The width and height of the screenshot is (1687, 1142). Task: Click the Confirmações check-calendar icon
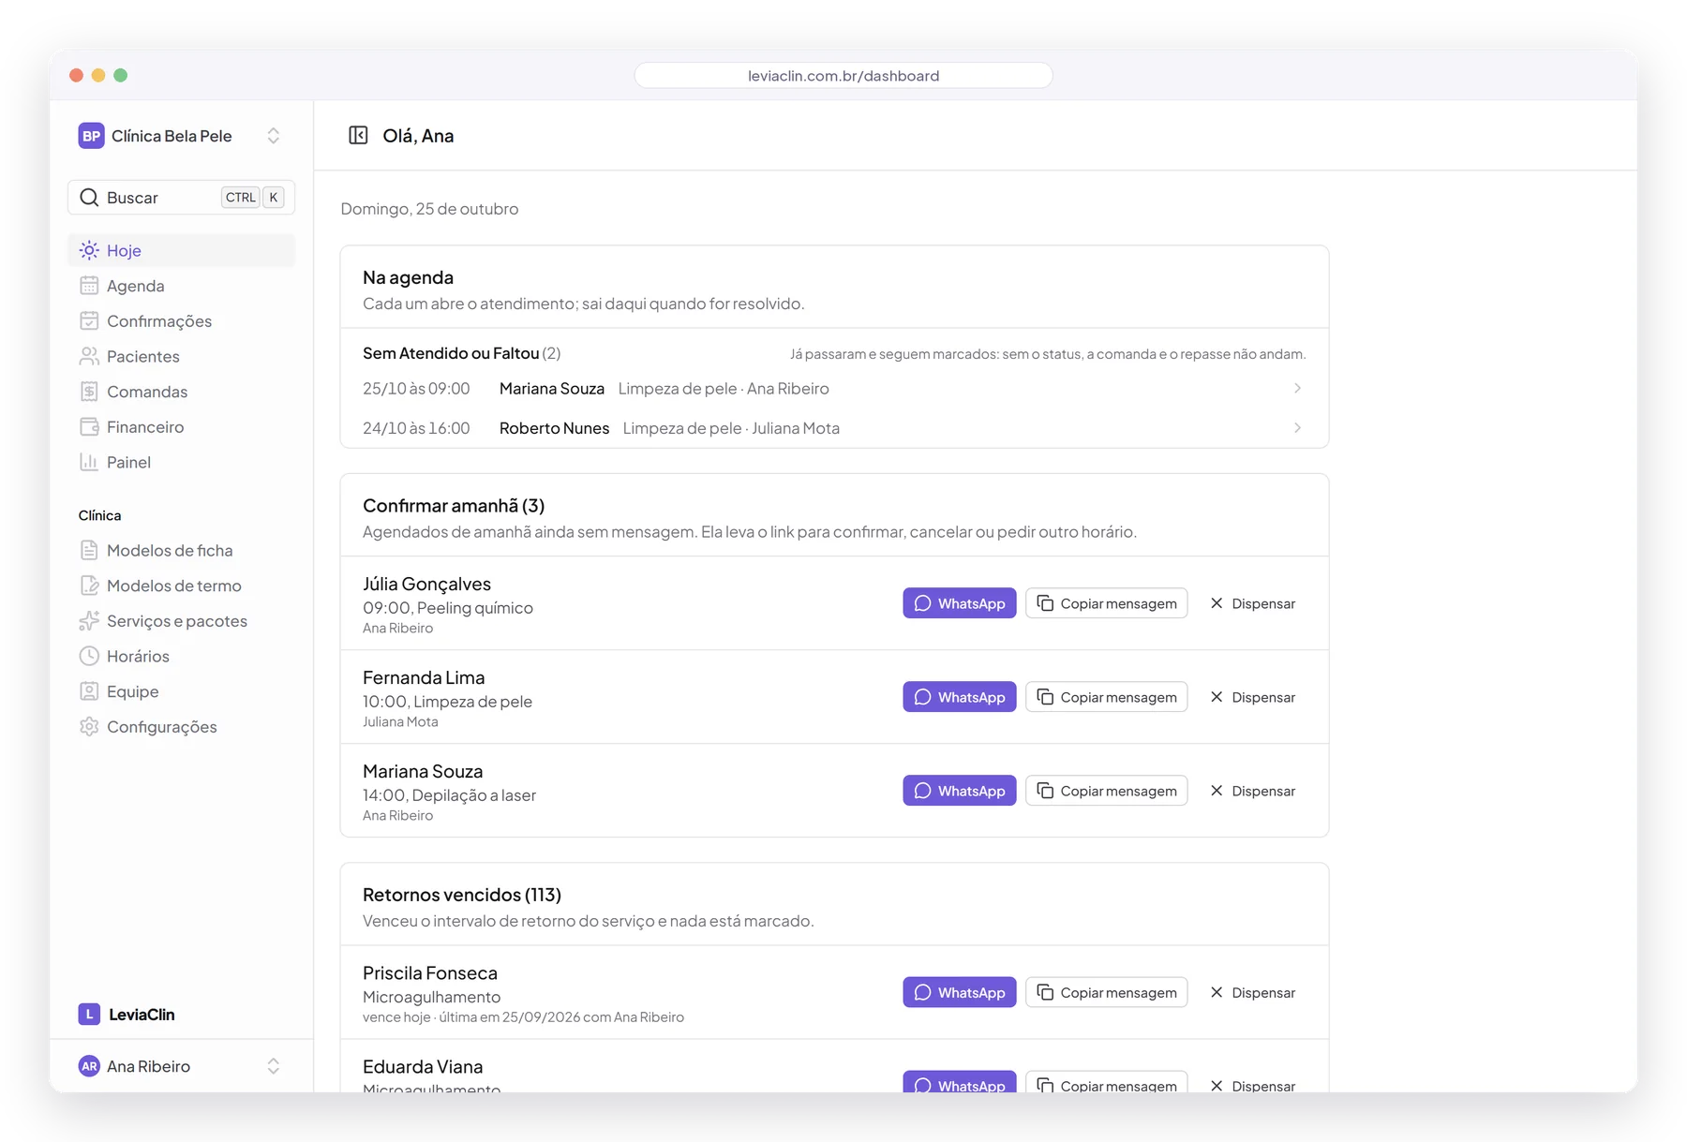(89, 321)
